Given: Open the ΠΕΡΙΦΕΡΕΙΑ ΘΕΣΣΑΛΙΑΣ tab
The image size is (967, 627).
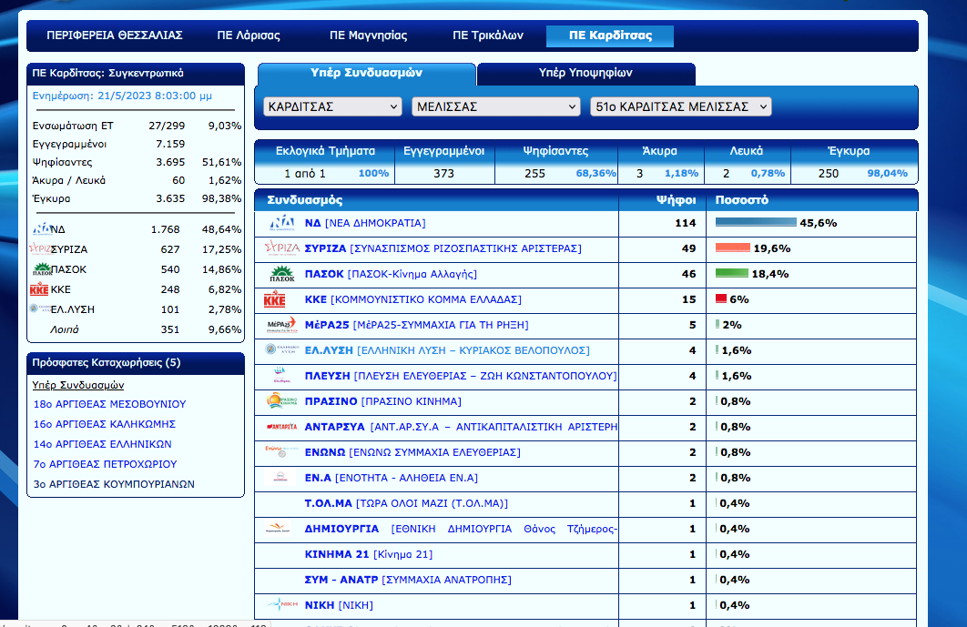Looking at the screenshot, I should point(115,35).
